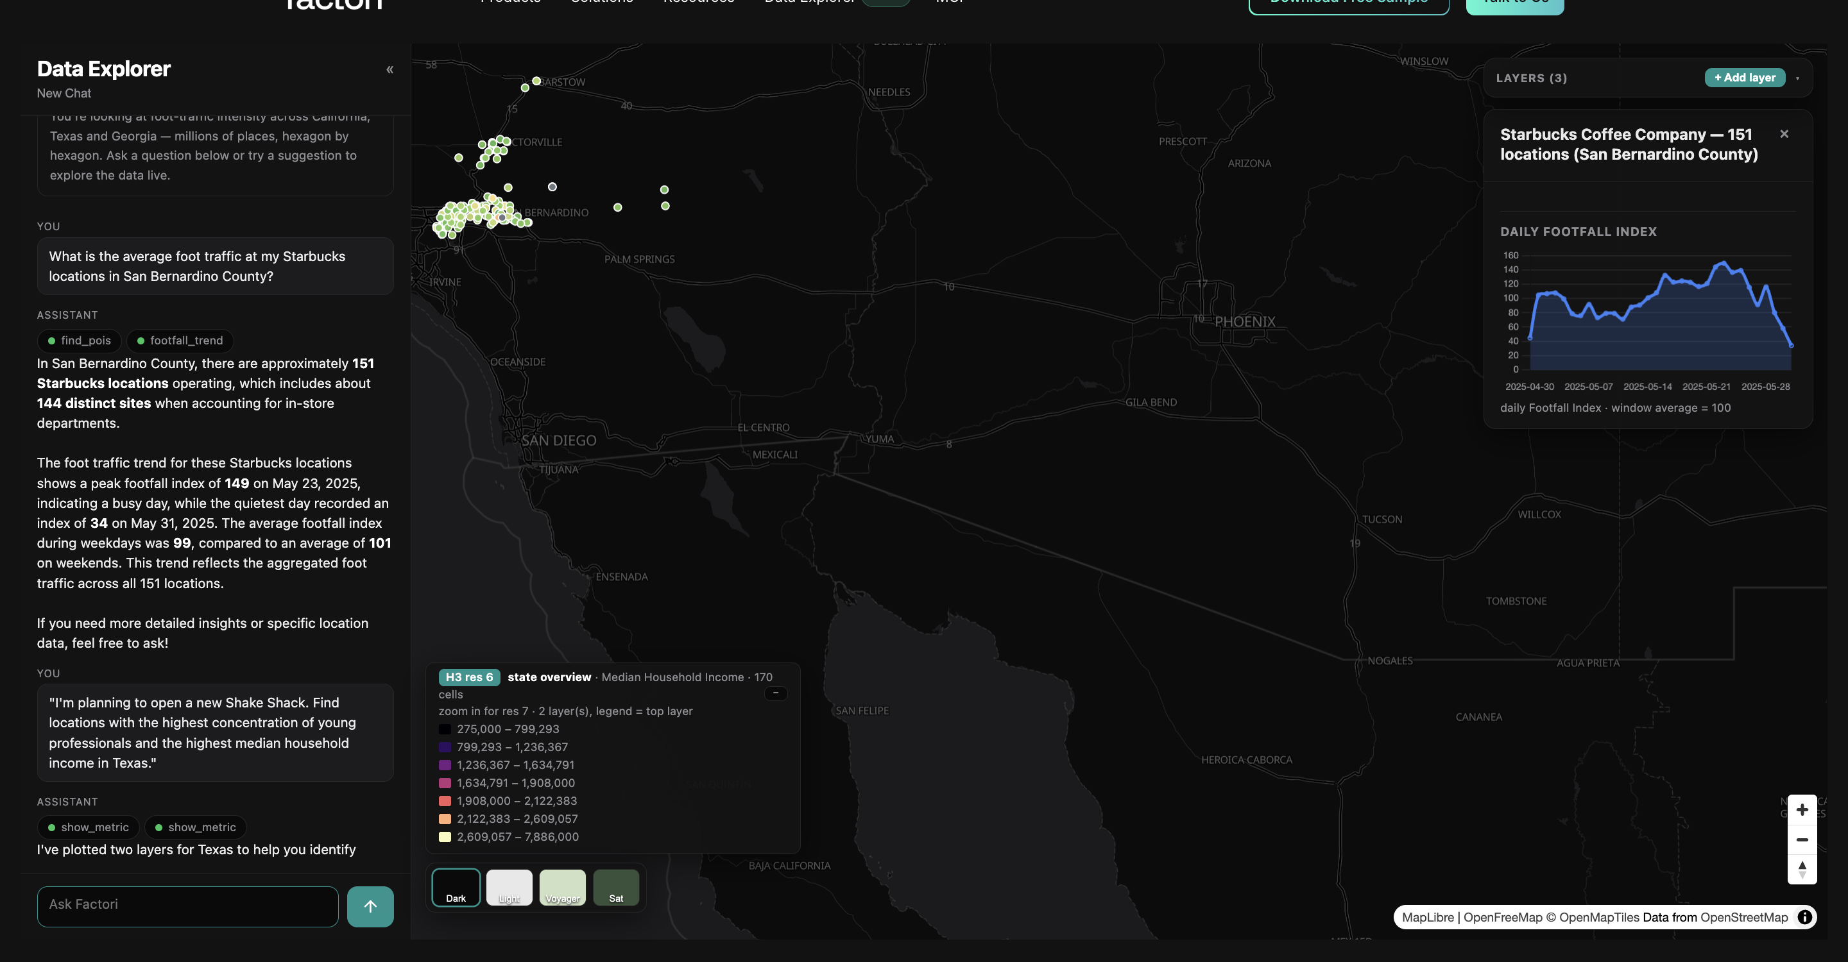The height and width of the screenshot is (962, 1848).
Task: Click the LAYERS (3) panel header
Action: pos(1531,78)
